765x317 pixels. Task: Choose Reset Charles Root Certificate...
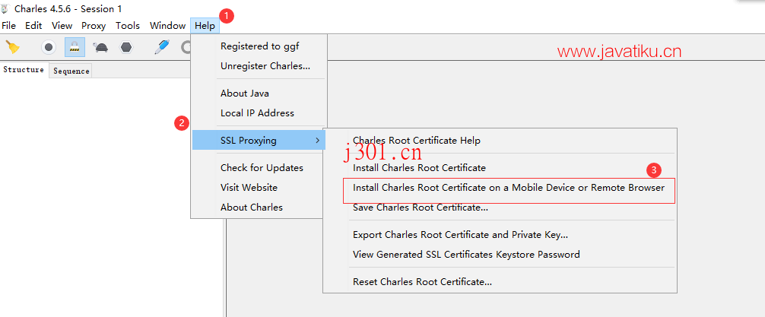(500, 281)
